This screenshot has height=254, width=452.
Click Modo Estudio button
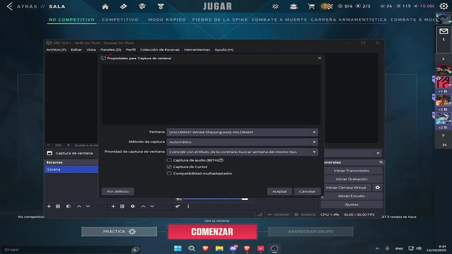351,196
